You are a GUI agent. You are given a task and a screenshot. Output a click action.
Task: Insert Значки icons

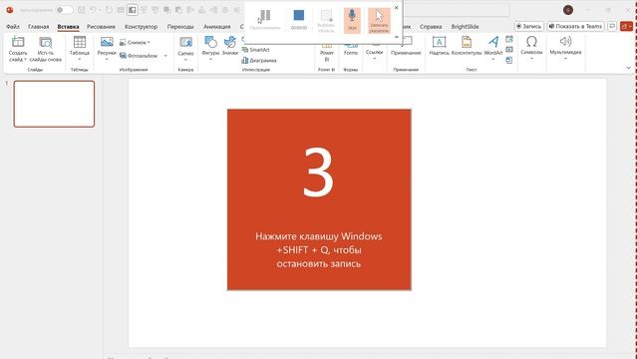(x=230, y=46)
